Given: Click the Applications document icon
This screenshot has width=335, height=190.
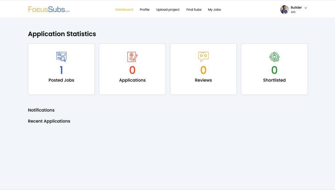Looking at the screenshot, I should pos(132,57).
